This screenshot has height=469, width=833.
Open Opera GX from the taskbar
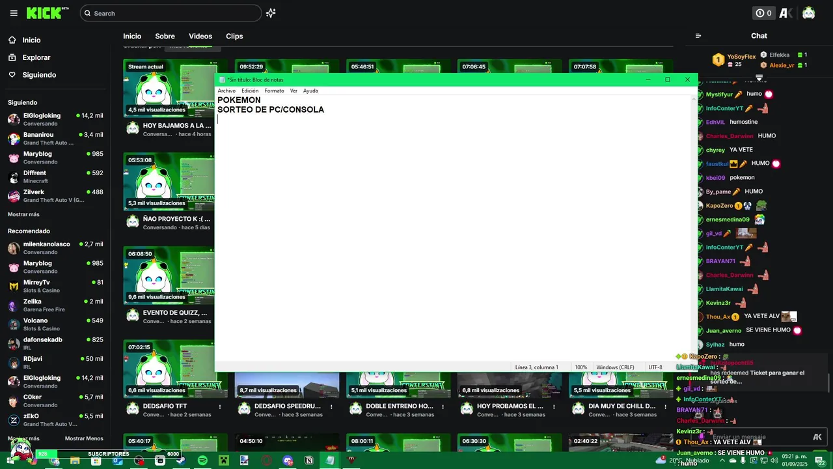pos(266,461)
